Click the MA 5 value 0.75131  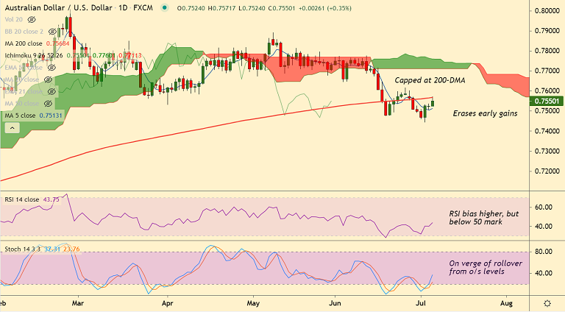(x=51, y=116)
